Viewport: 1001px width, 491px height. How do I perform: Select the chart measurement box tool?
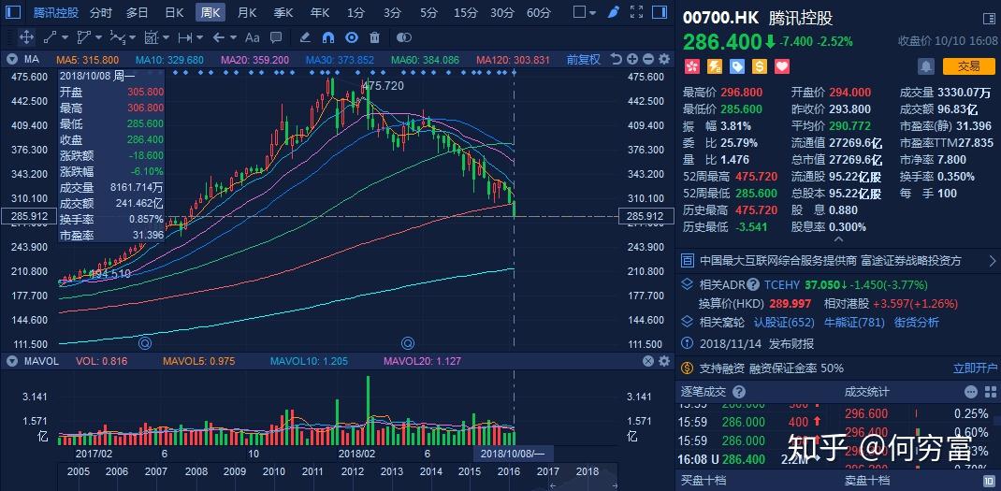click(152, 37)
